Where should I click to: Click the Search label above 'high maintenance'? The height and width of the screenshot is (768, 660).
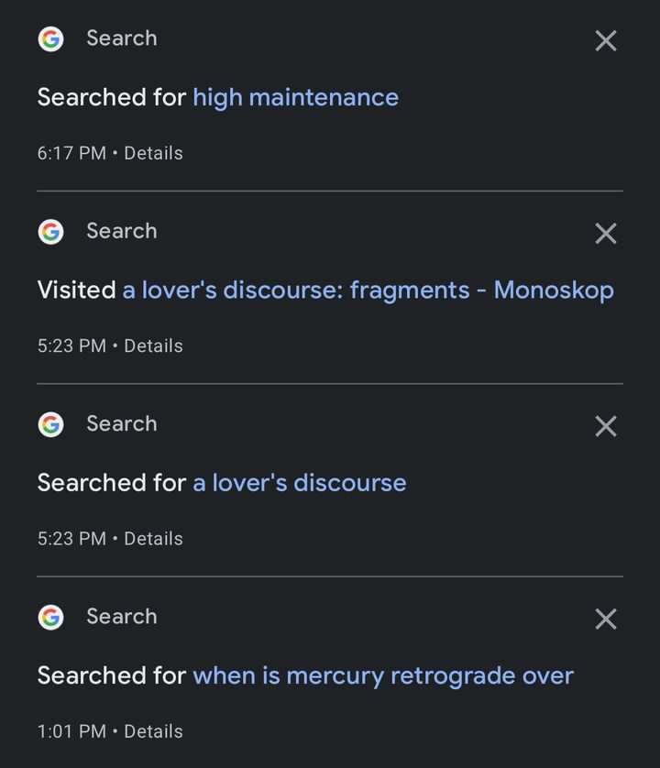pyautogui.click(x=122, y=38)
